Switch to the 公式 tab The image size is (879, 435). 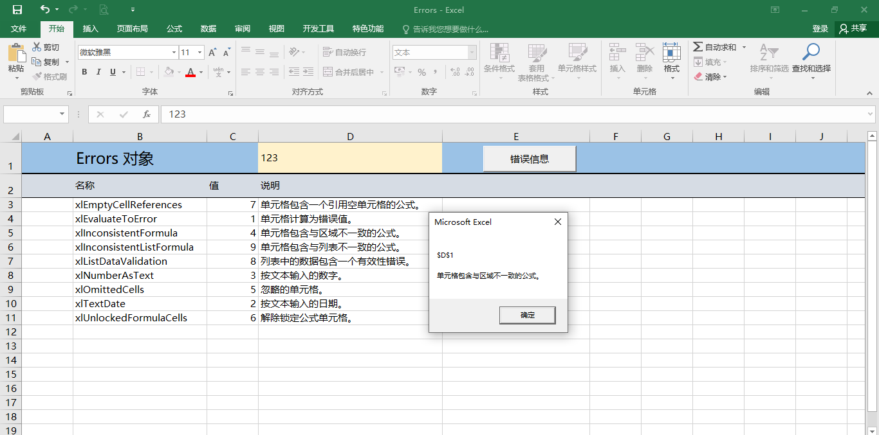tap(174, 29)
